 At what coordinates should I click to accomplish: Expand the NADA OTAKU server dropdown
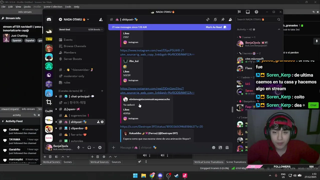click(x=88, y=19)
